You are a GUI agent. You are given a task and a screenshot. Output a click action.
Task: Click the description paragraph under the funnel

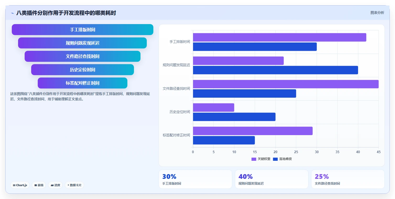80,96
